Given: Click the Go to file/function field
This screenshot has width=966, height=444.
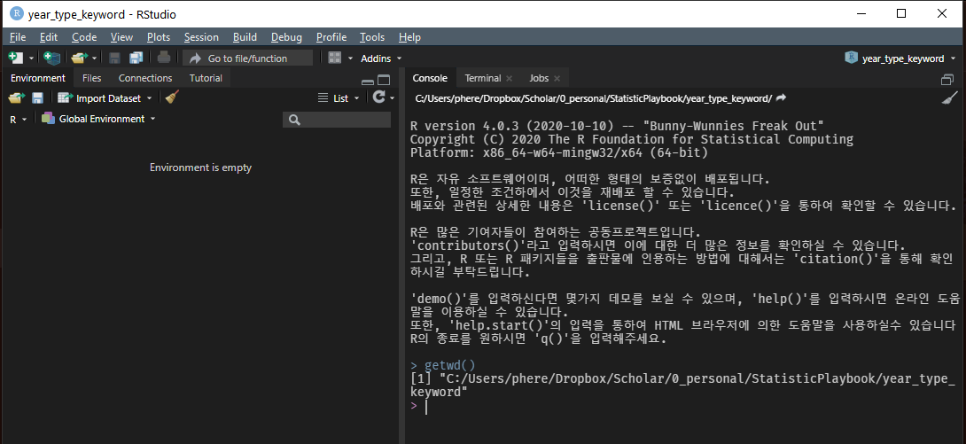Looking at the screenshot, I should pos(247,58).
